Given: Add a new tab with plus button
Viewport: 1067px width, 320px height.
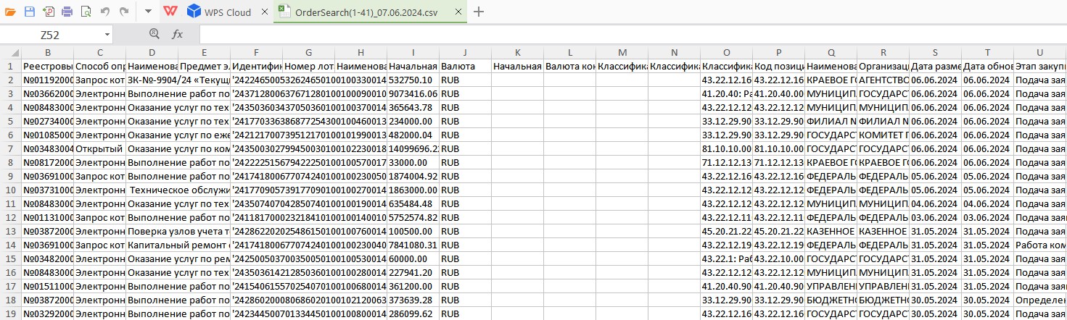Looking at the screenshot, I should coord(478,12).
